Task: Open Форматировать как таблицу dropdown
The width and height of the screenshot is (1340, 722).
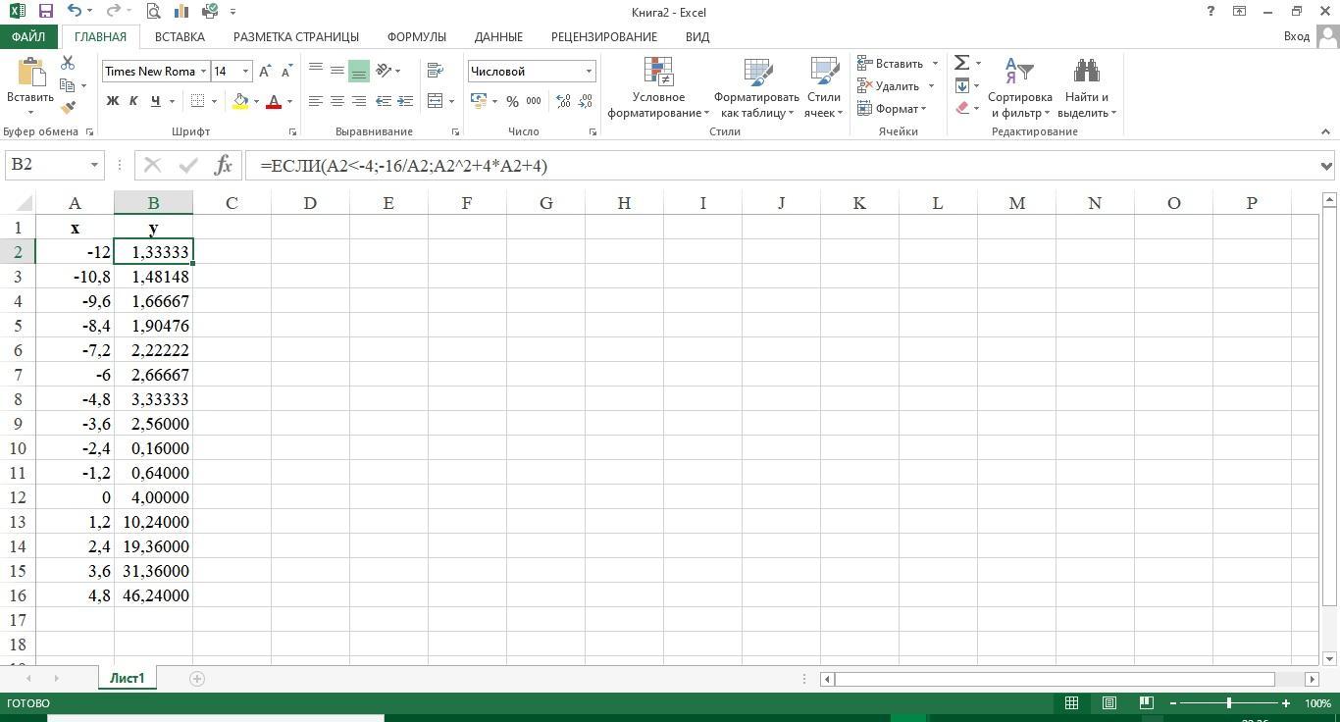Action: (756, 86)
